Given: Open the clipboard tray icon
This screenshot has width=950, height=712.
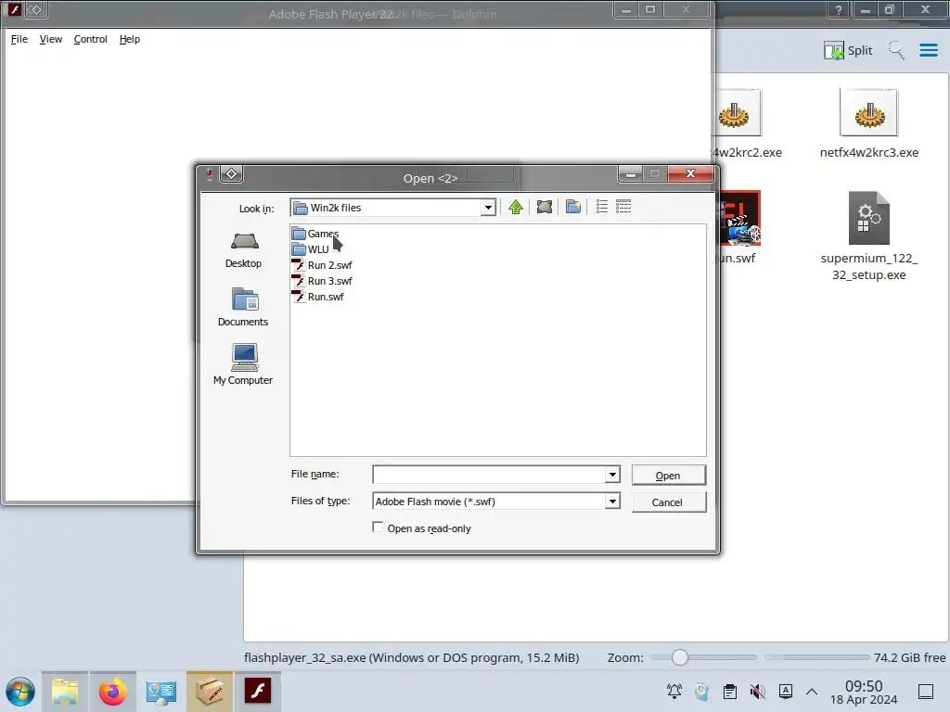Looking at the screenshot, I should 730,692.
